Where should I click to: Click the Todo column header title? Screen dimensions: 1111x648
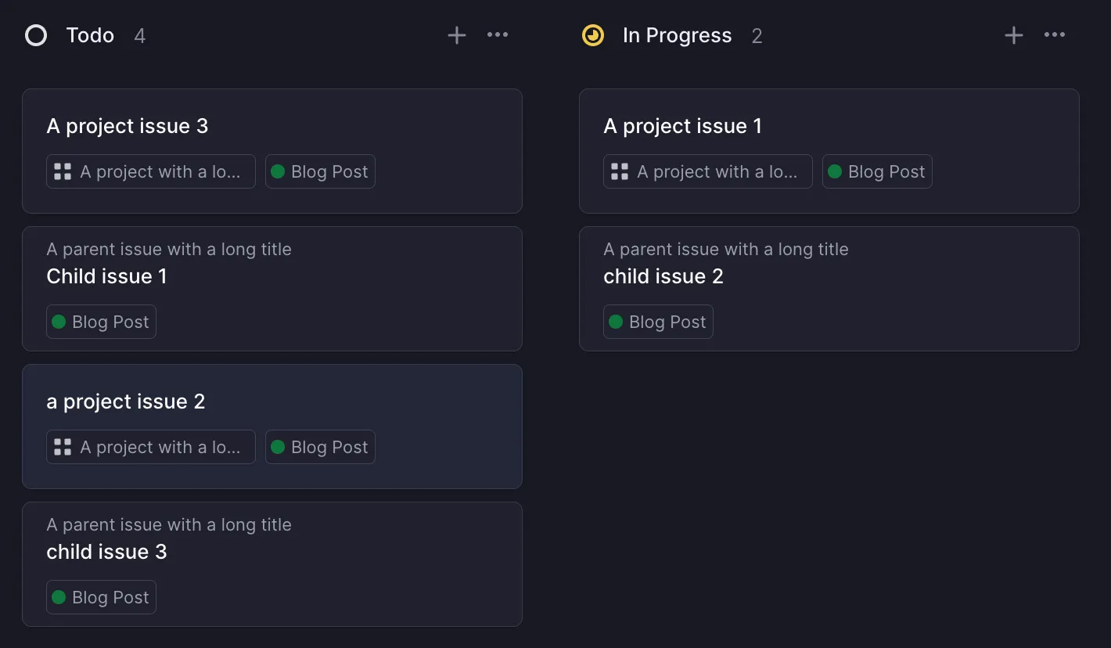tap(90, 35)
